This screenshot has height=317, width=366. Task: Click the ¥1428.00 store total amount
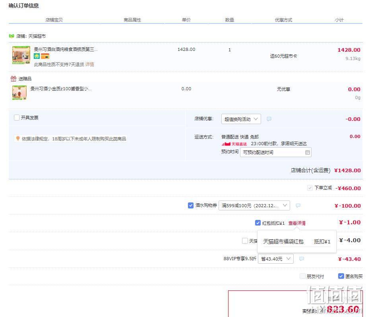tap(348, 170)
